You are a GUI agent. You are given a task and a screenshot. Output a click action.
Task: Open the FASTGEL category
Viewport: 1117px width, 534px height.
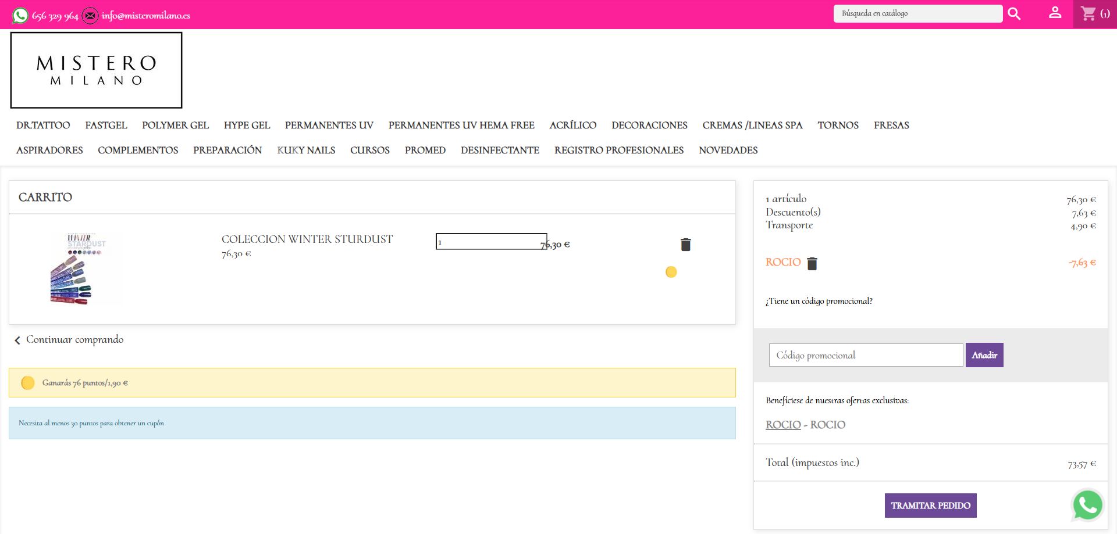point(106,126)
